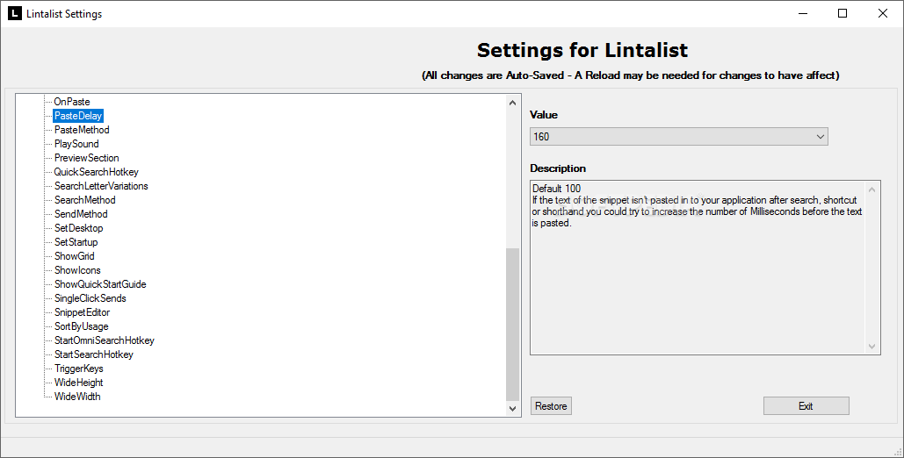The image size is (904, 458).
Task: Select QuickSearchHotkey in the tree
Action: click(x=96, y=172)
